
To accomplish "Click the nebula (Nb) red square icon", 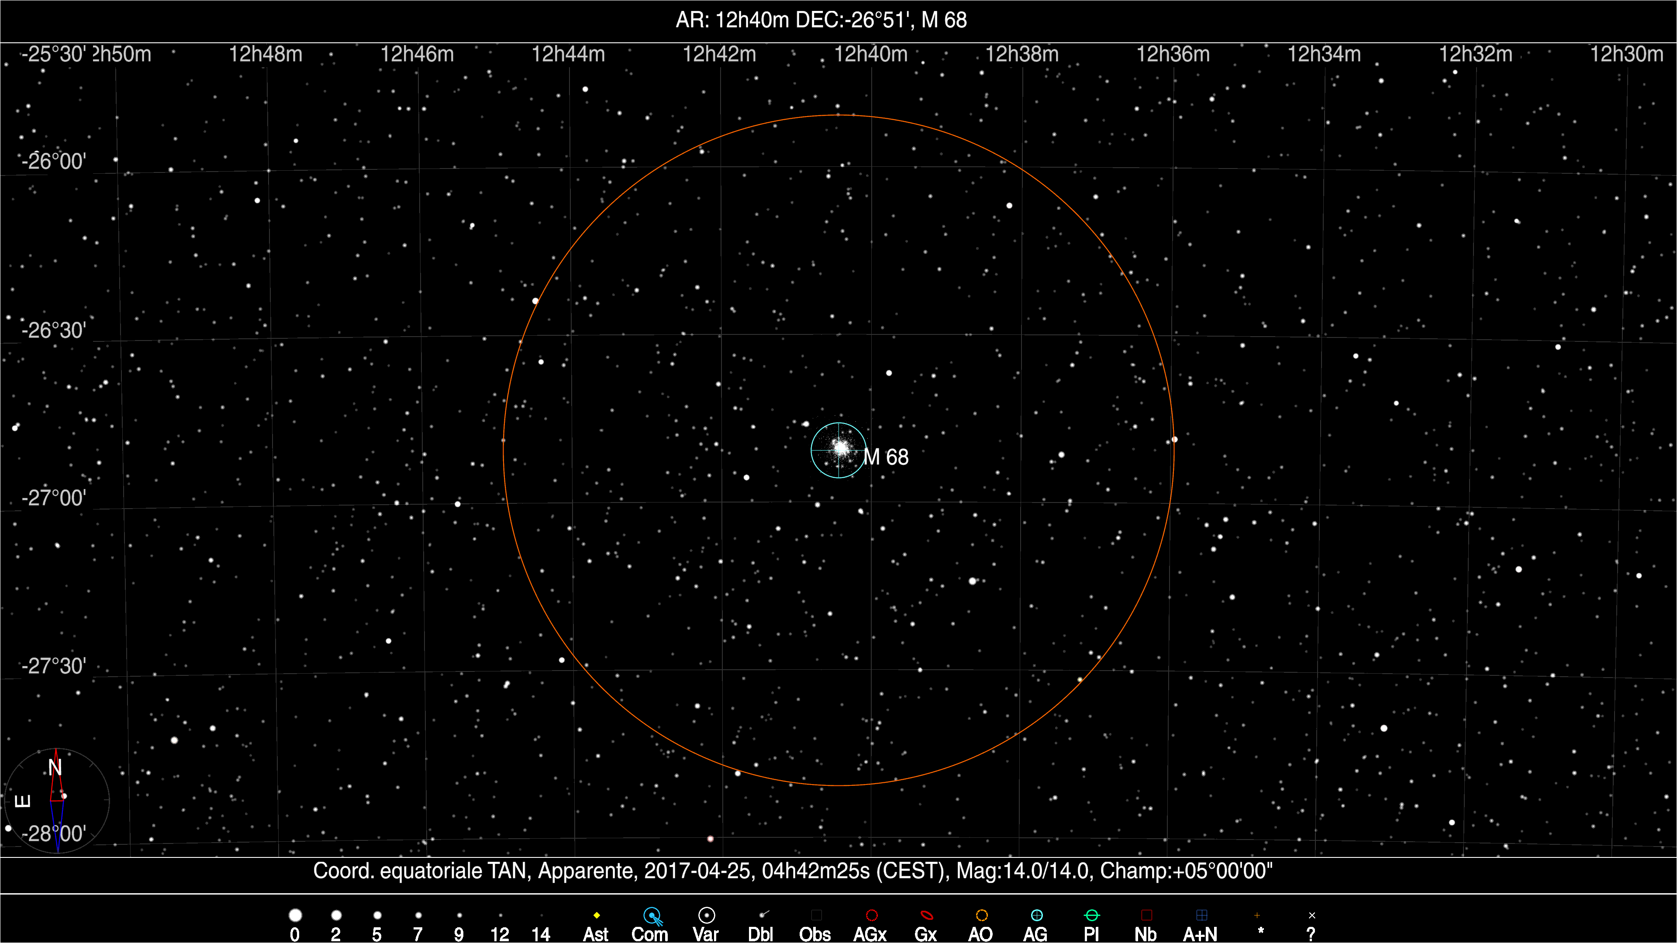I will click(x=1146, y=915).
